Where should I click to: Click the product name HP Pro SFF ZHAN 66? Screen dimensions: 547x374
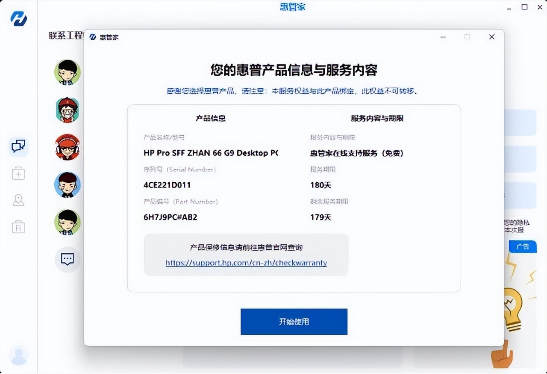[x=211, y=153]
